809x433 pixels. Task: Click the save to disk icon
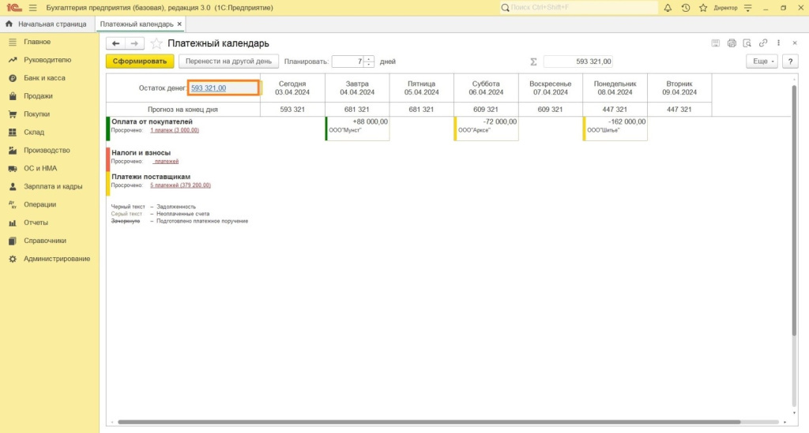click(716, 43)
